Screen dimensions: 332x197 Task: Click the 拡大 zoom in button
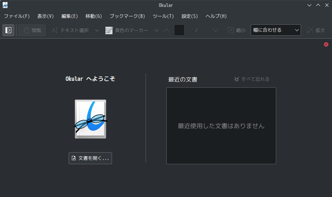316,30
